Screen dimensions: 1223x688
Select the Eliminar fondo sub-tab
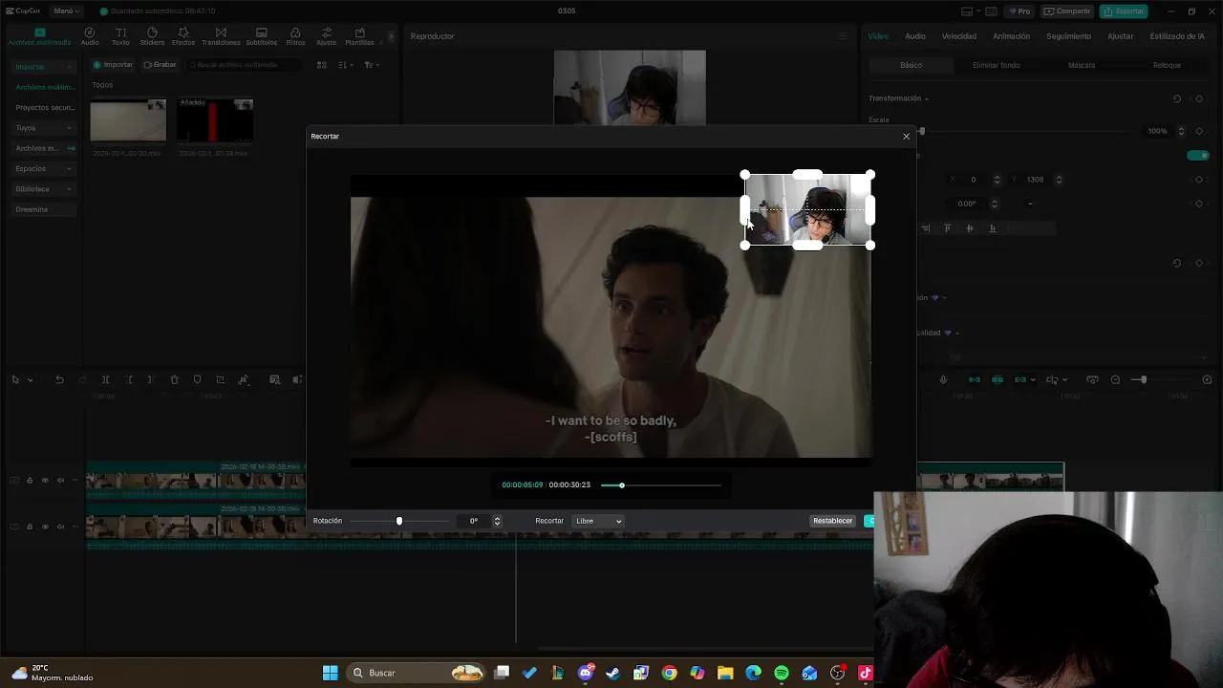[996, 65]
